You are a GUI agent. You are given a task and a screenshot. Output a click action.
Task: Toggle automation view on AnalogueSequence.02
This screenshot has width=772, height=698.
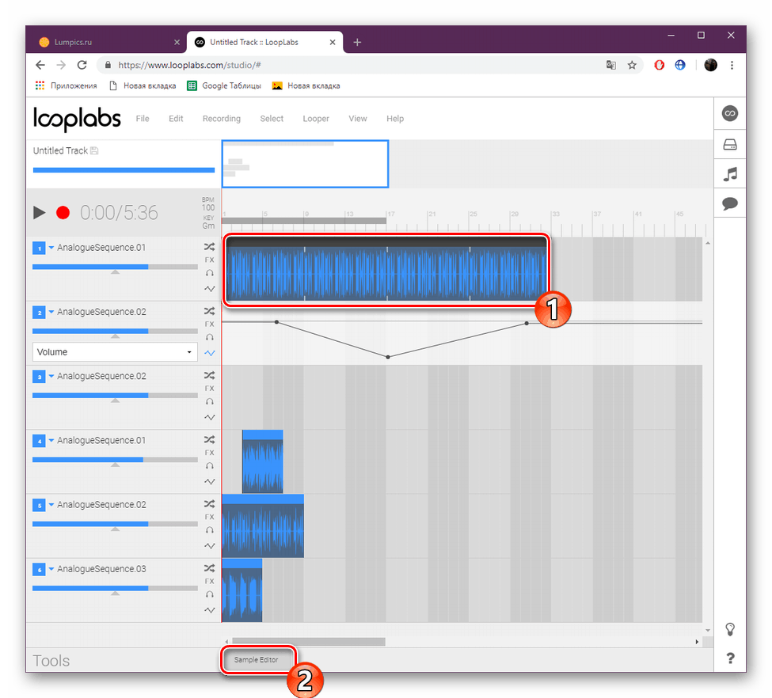coord(209,352)
